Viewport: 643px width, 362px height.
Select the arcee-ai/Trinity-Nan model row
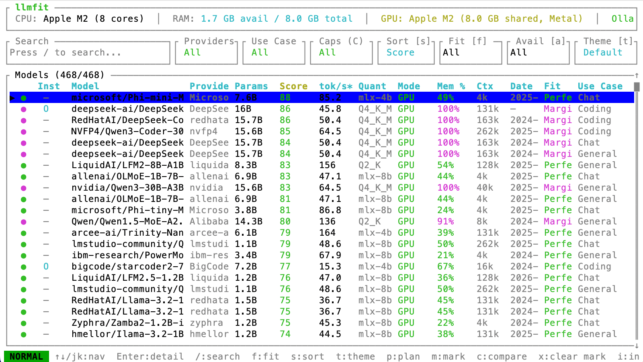coord(321,233)
